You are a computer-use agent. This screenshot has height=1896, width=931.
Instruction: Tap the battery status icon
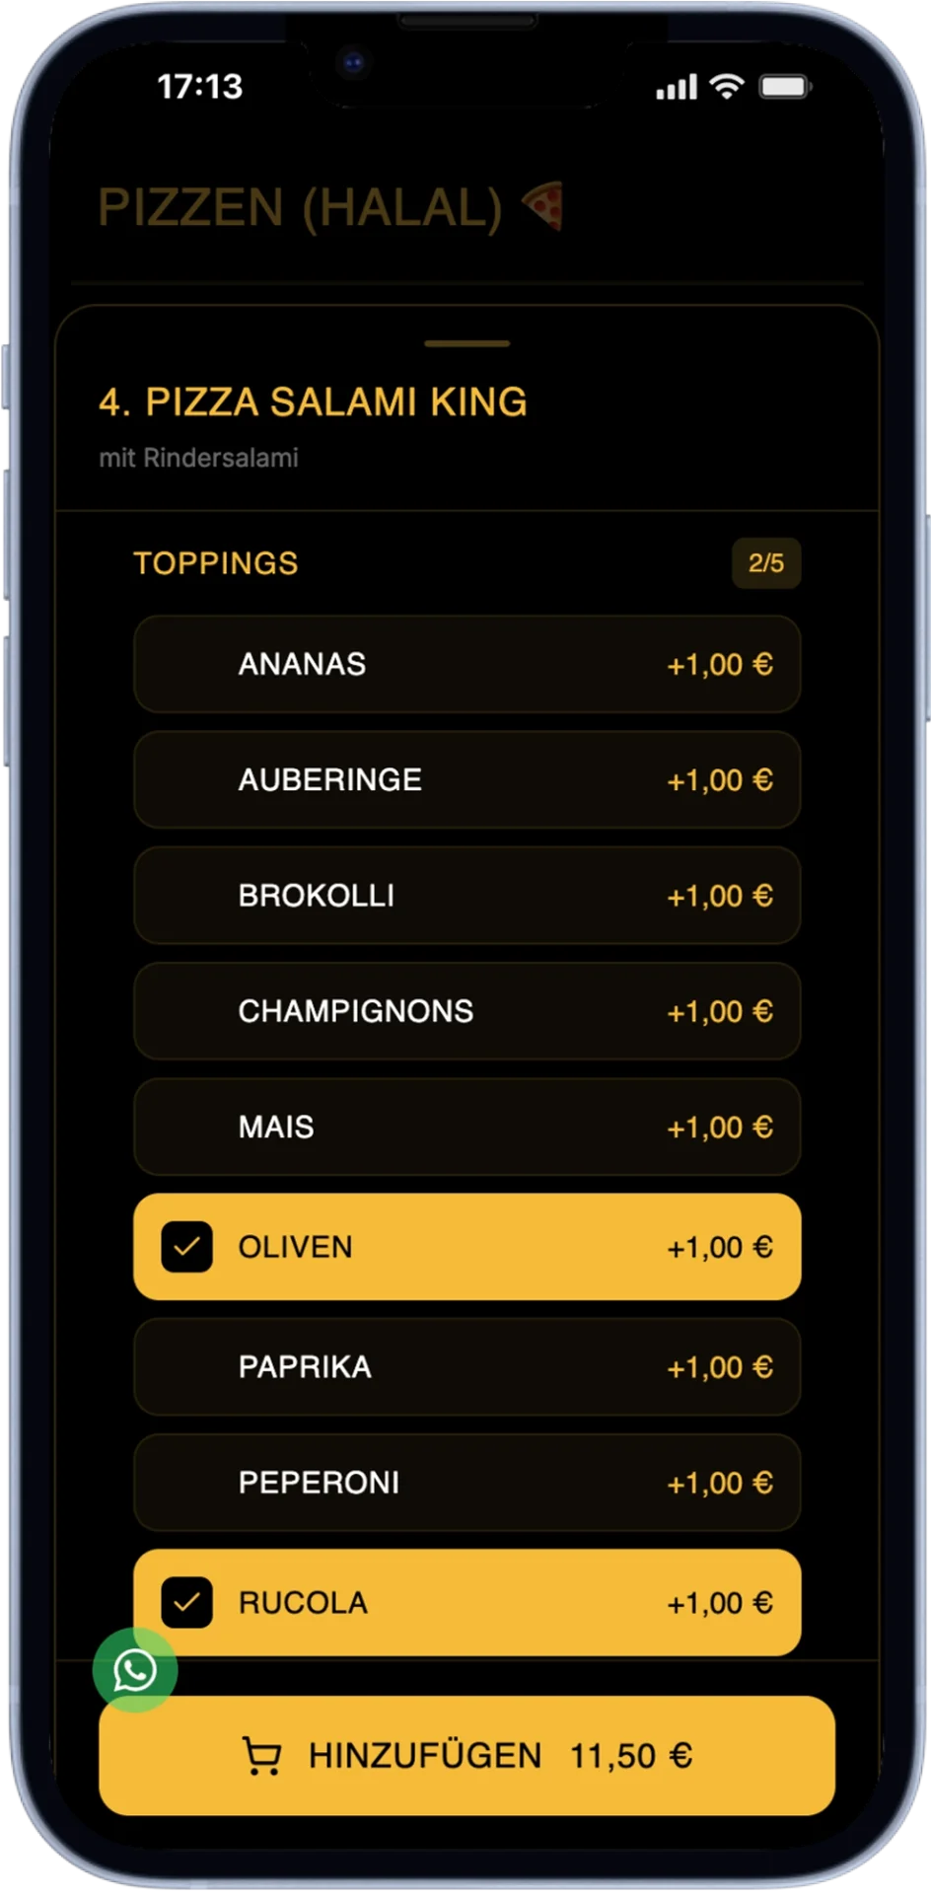coord(784,87)
